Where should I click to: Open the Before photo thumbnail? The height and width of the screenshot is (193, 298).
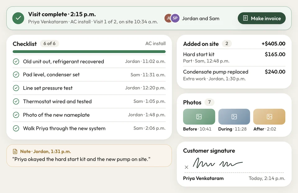199,117
